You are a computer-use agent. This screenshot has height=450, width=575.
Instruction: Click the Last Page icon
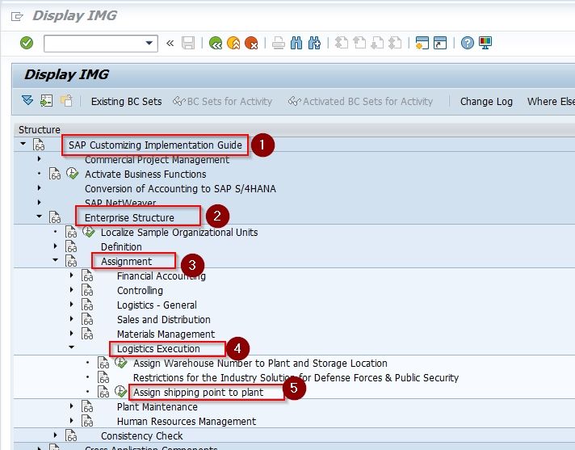click(395, 44)
